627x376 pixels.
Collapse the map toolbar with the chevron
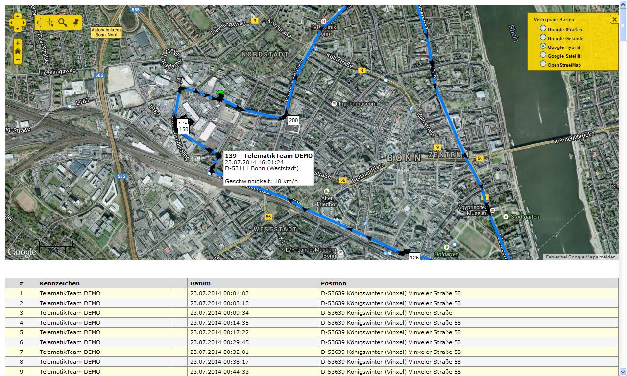tap(38, 22)
